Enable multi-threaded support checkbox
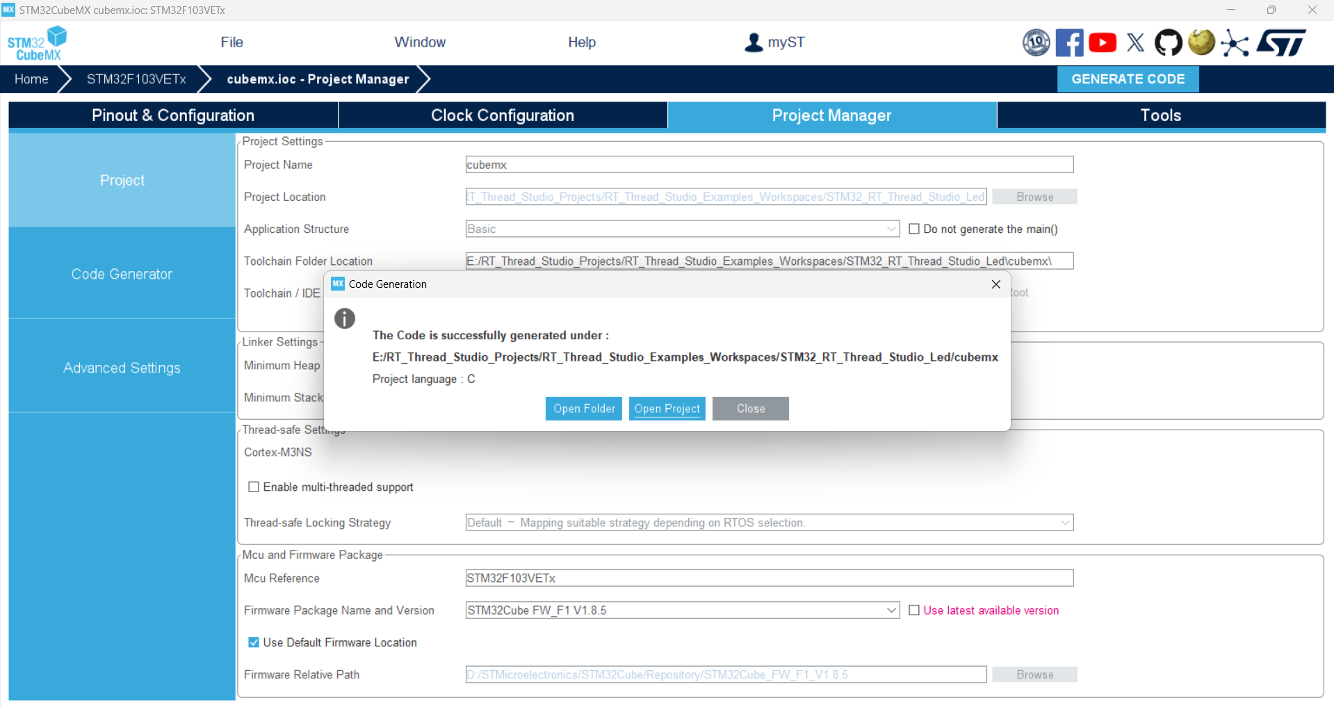 pyautogui.click(x=254, y=487)
